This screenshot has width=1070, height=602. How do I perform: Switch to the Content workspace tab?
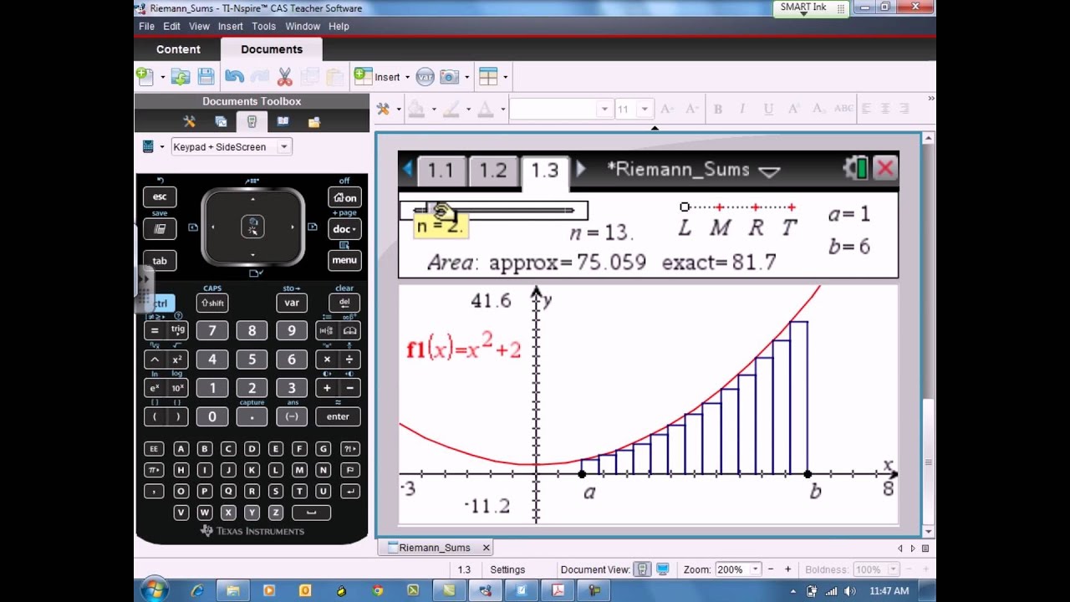pyautogui.click(x=178, y=49)
